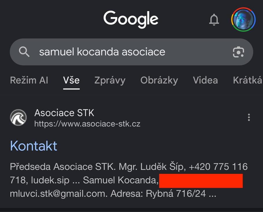Open your Google account profile picture
This screenshot has width=263, height=212.
(x=243, y=19)
